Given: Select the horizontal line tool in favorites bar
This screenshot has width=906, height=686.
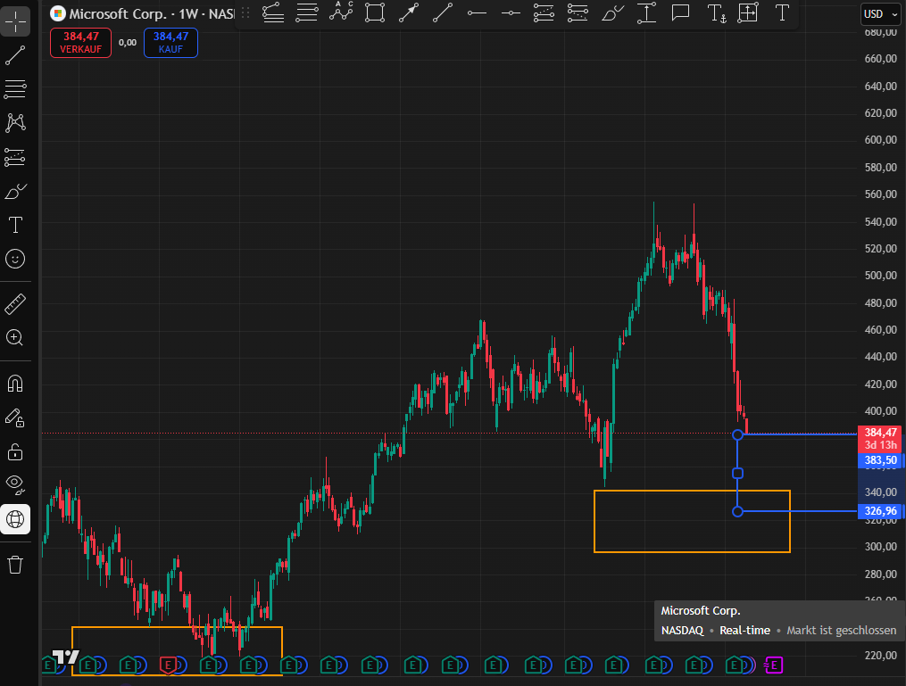Looking at the screenshot, I should pos(511,12).
